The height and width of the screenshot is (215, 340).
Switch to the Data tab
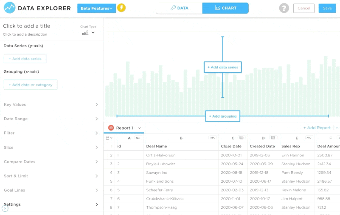[179, 8]
